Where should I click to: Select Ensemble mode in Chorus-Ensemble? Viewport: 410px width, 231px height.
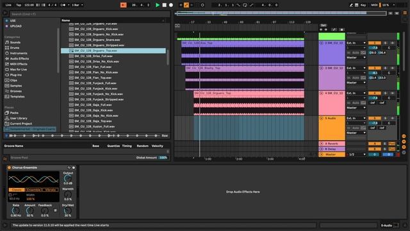point(33,190)
